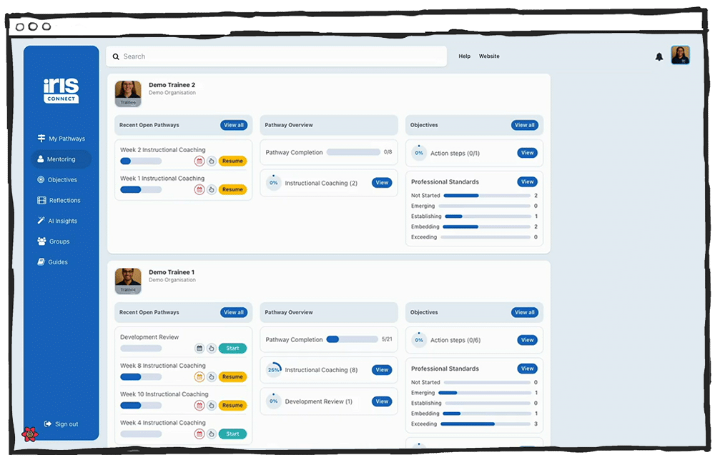Click calendar icon for Week 2 Instructional Coaching
Screen dimensions: 715x465
click(x=199, y=161)
